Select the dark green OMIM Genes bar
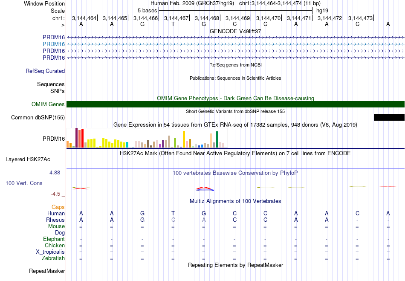 click(236, 104)
